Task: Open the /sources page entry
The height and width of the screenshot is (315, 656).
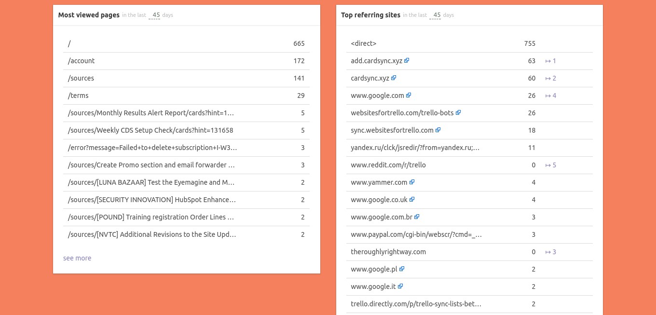Action: pos(81,78)
